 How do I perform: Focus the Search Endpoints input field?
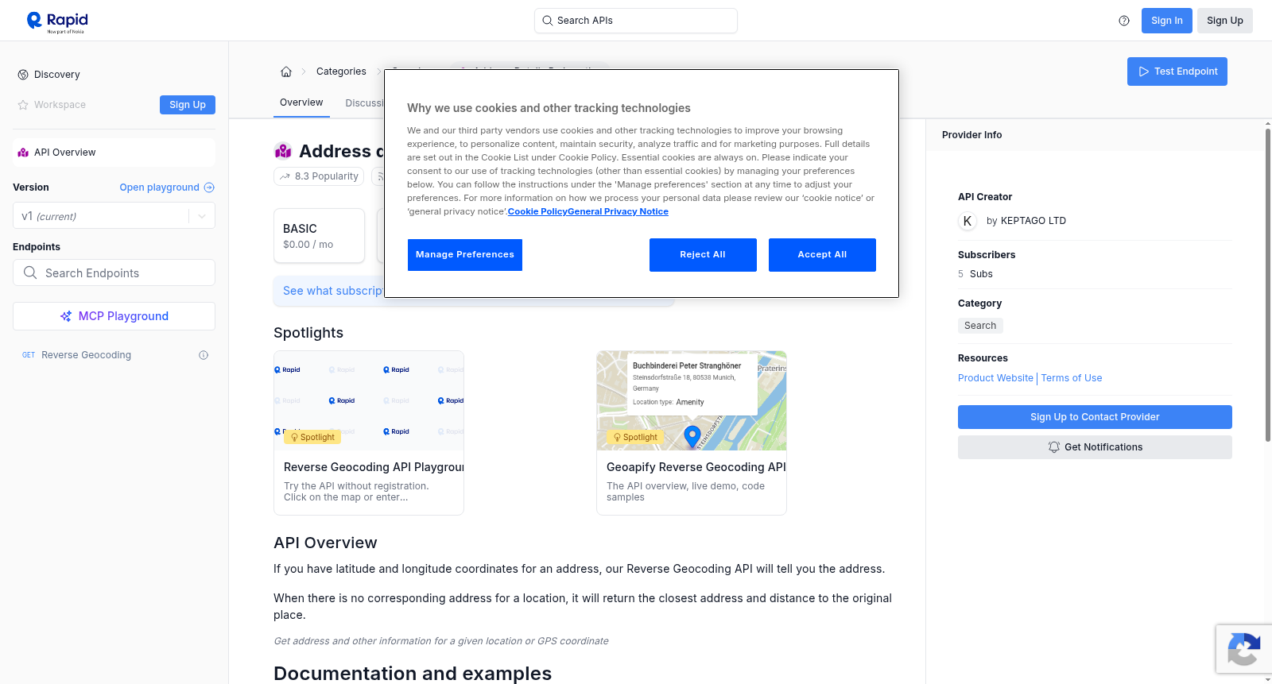[x=114, y=272]
